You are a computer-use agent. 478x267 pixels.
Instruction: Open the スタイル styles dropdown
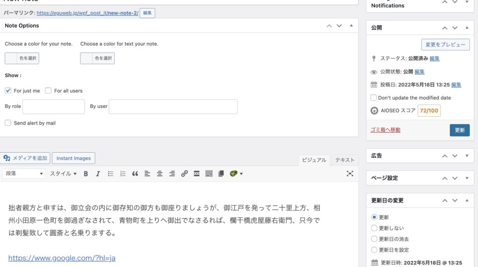pyautogui.click(x=63, y=174)
